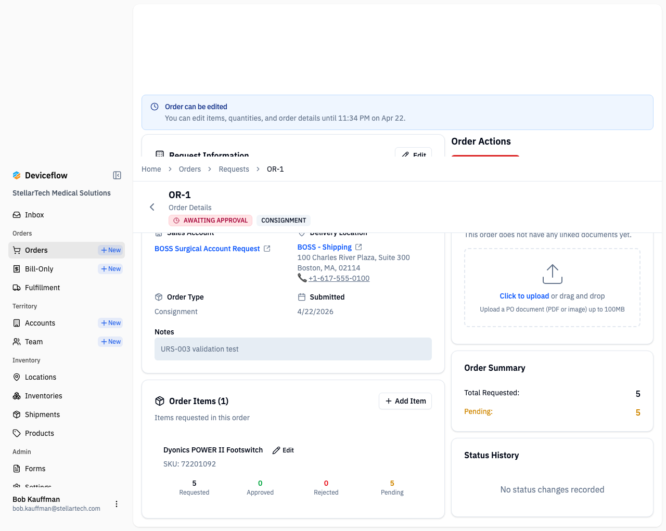The height and width of the screenshot is (531, 666).
Task: Click to upload PO document link
Action: click(524, 296)
